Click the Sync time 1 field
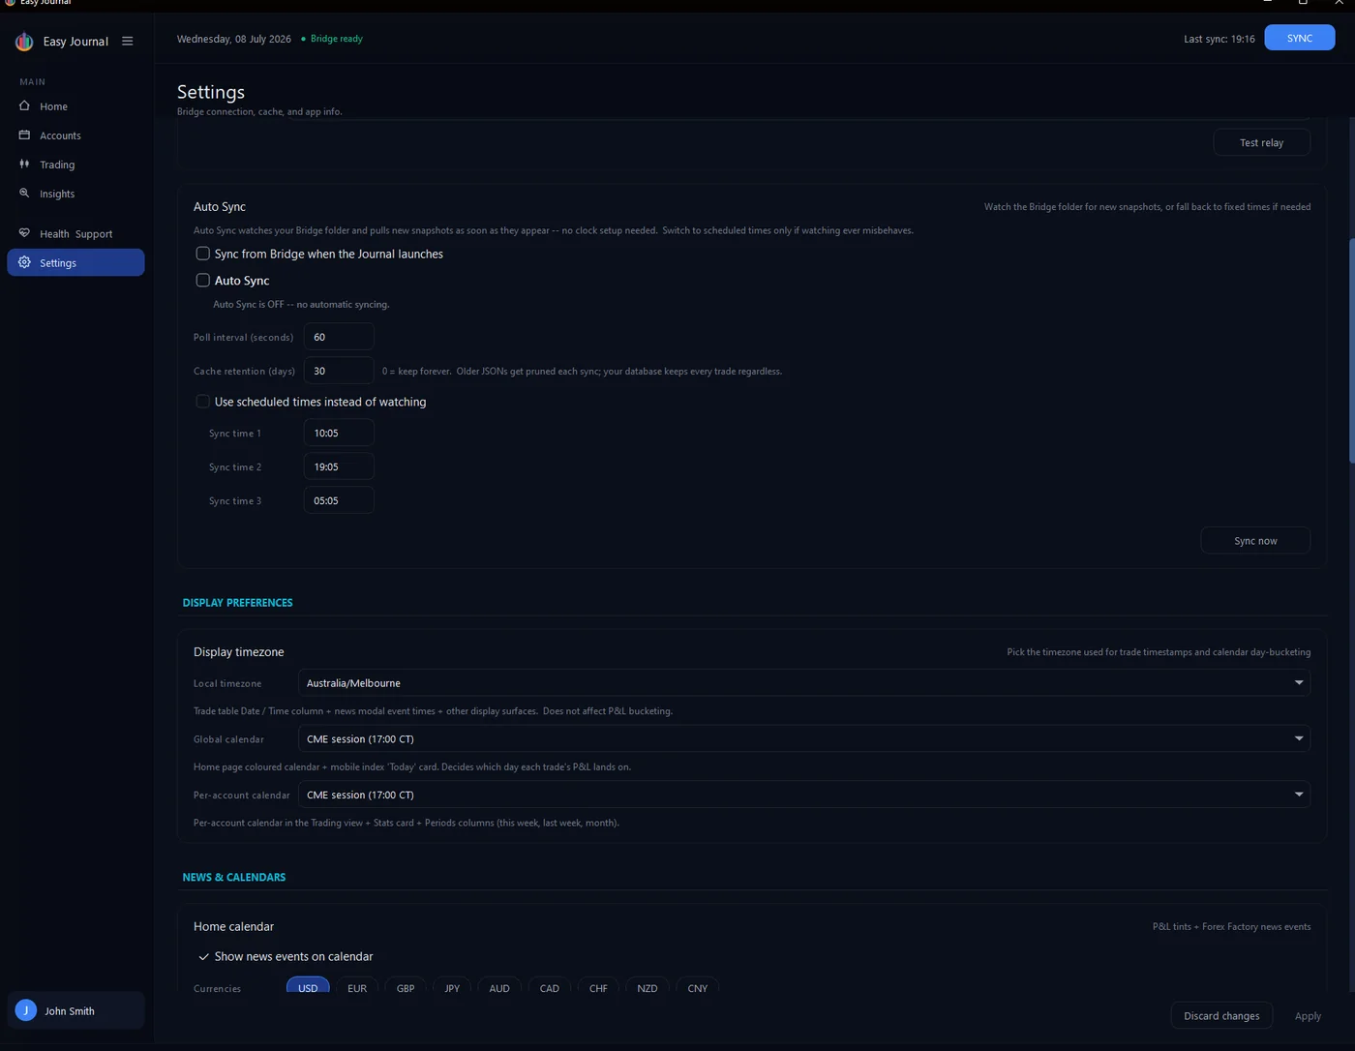1355x1051 pixels. coord(339,433)
